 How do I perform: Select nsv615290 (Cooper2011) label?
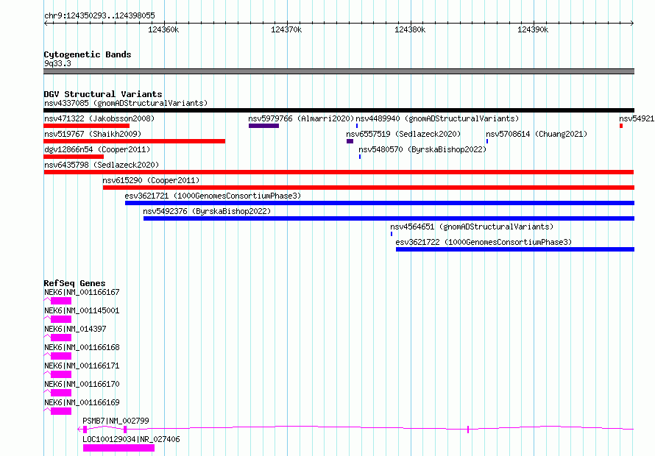pyautogui.click(x=151, y=180)
